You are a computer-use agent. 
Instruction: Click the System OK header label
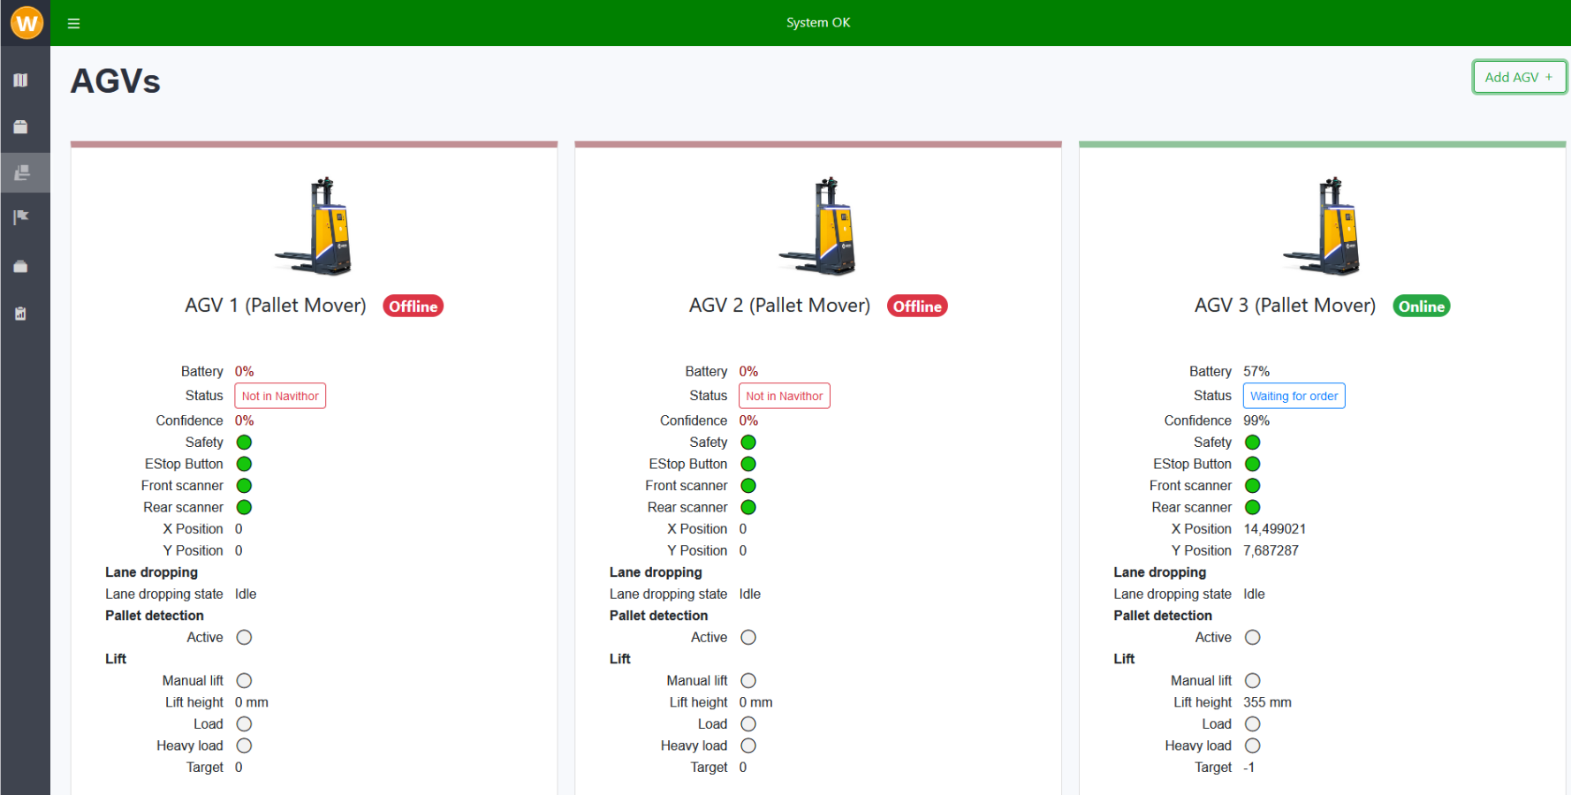coord(817,22)
